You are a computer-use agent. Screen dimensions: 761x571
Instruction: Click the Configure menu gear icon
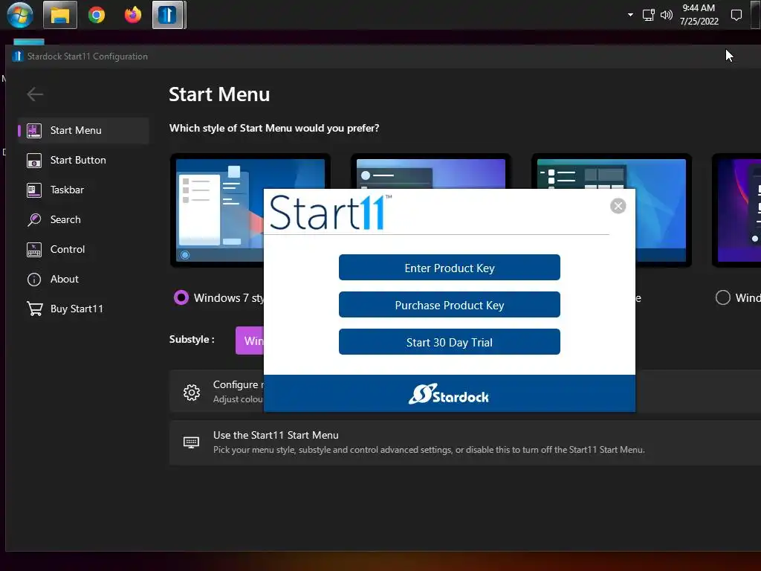pyautogui.click(x=192, y=393)
